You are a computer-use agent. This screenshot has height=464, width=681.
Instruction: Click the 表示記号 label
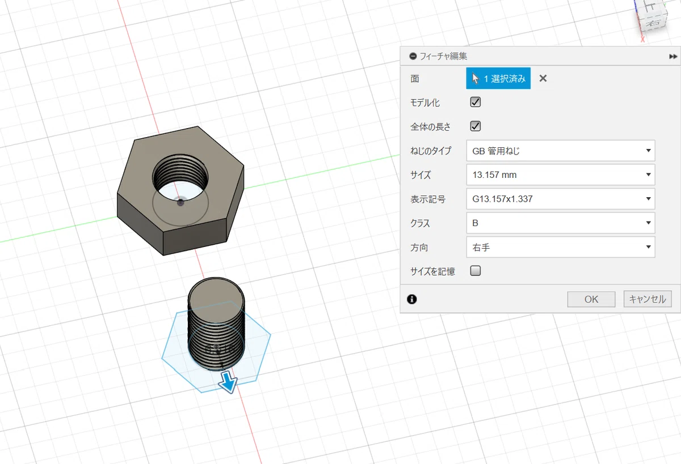tap(427, 199)
